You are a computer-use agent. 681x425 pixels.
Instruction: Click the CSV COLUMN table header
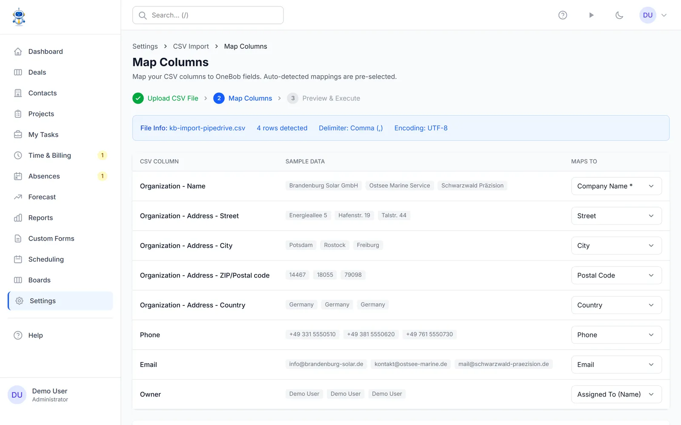coord(159,161)
